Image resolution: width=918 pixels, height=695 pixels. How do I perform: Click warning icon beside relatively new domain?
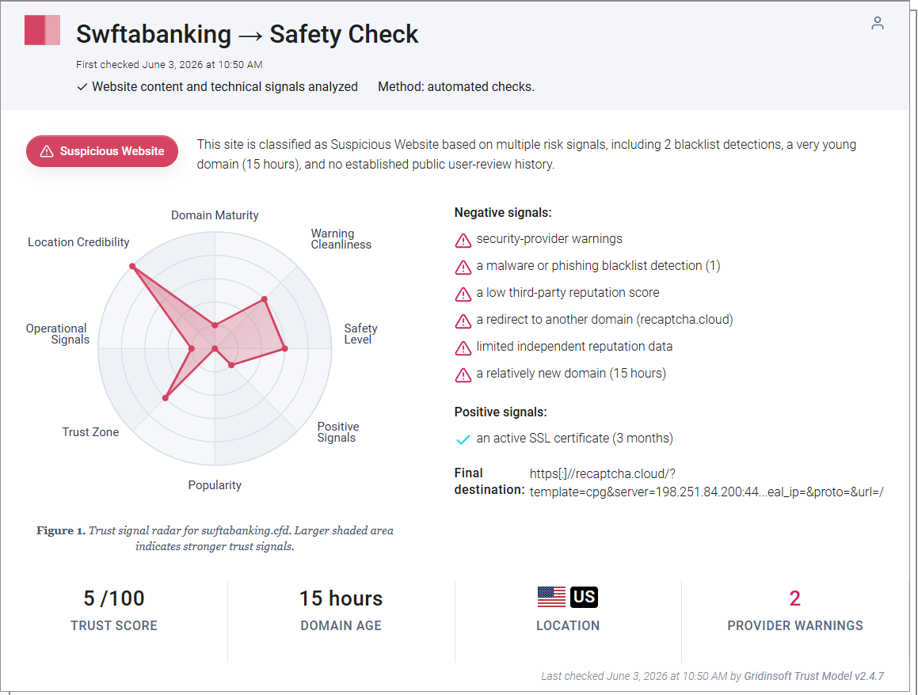click(x=463, y=374)
